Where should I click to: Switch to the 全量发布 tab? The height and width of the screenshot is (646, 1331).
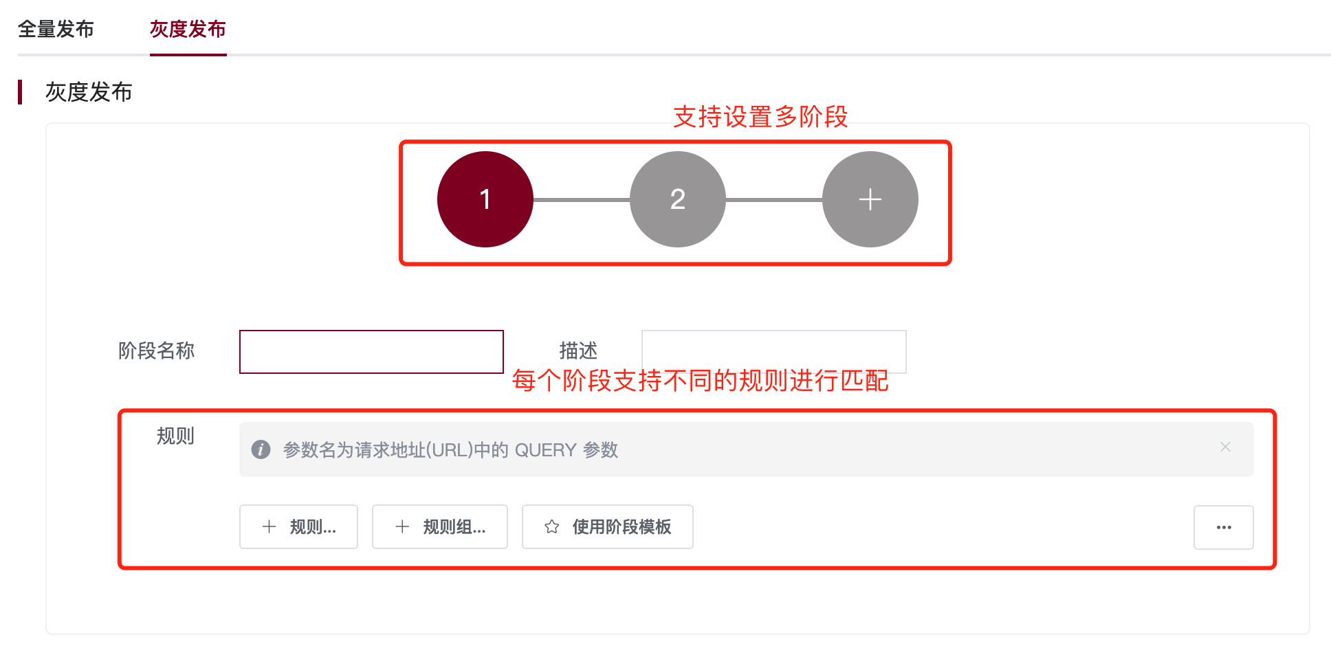[56, 29]
